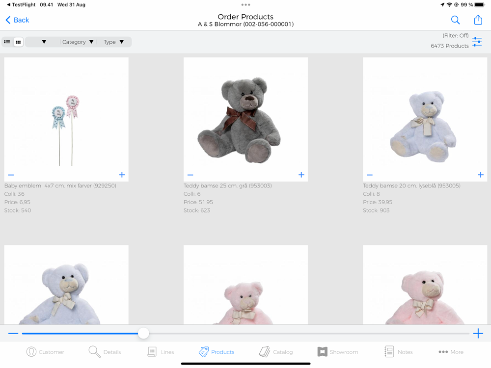Viewport: 491px width, 368px height.
Task: Open second-row light blue teddy image
Action: point(66,285)
